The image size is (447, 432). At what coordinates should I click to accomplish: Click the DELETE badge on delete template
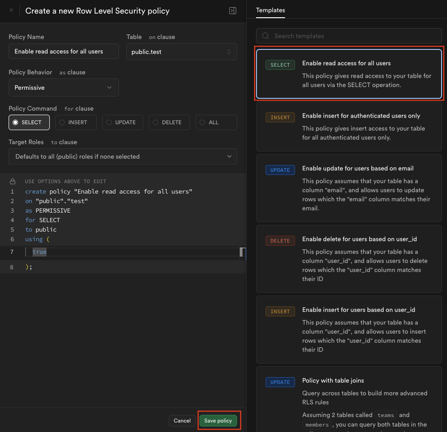point(280,241)
